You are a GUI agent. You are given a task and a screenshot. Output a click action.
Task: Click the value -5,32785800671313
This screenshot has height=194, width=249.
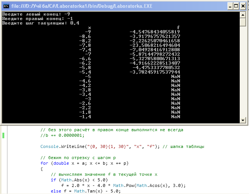pos(155,59)
